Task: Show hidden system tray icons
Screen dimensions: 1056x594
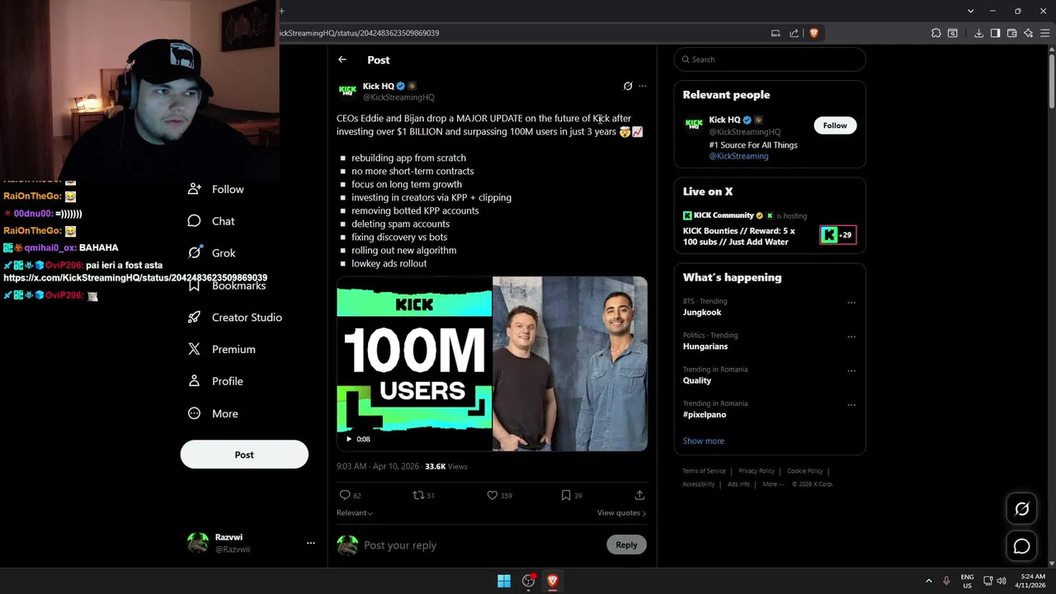Action: 928,581
